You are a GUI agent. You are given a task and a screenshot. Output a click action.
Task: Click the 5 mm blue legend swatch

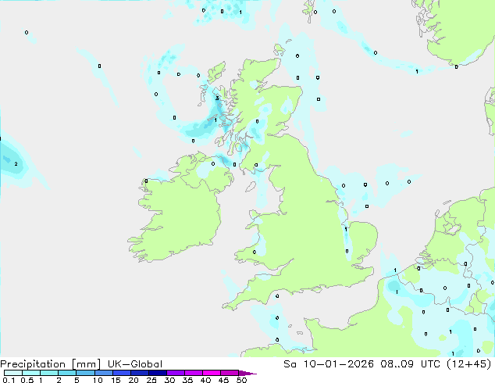(85, 374)
